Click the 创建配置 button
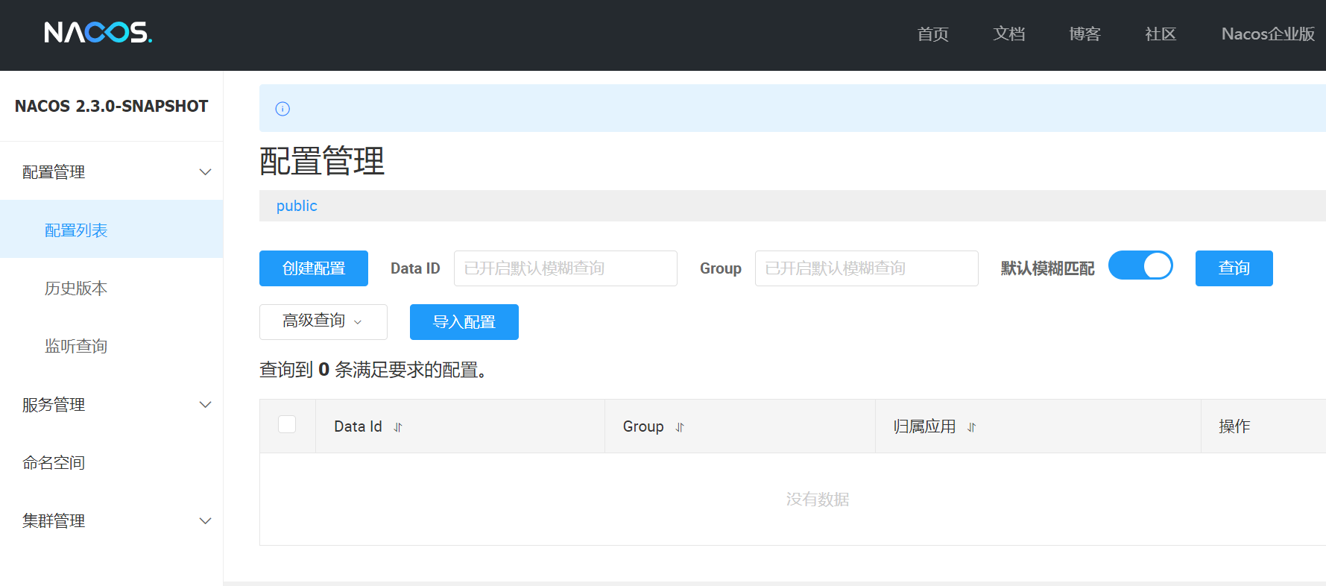The image size is (1326, 586). [x=314, y=268]
